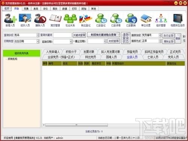
Task: Switch to the 其他 ribbon tab
Action: 94,9
